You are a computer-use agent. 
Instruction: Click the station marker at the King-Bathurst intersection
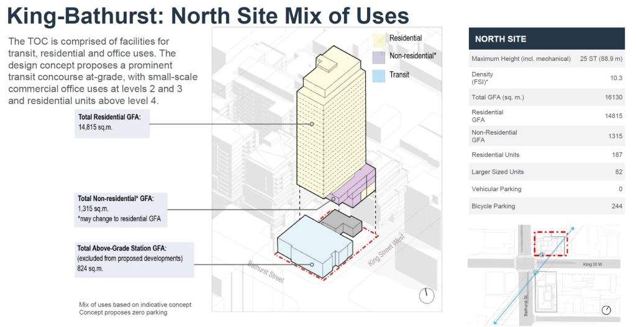(535, 273)
